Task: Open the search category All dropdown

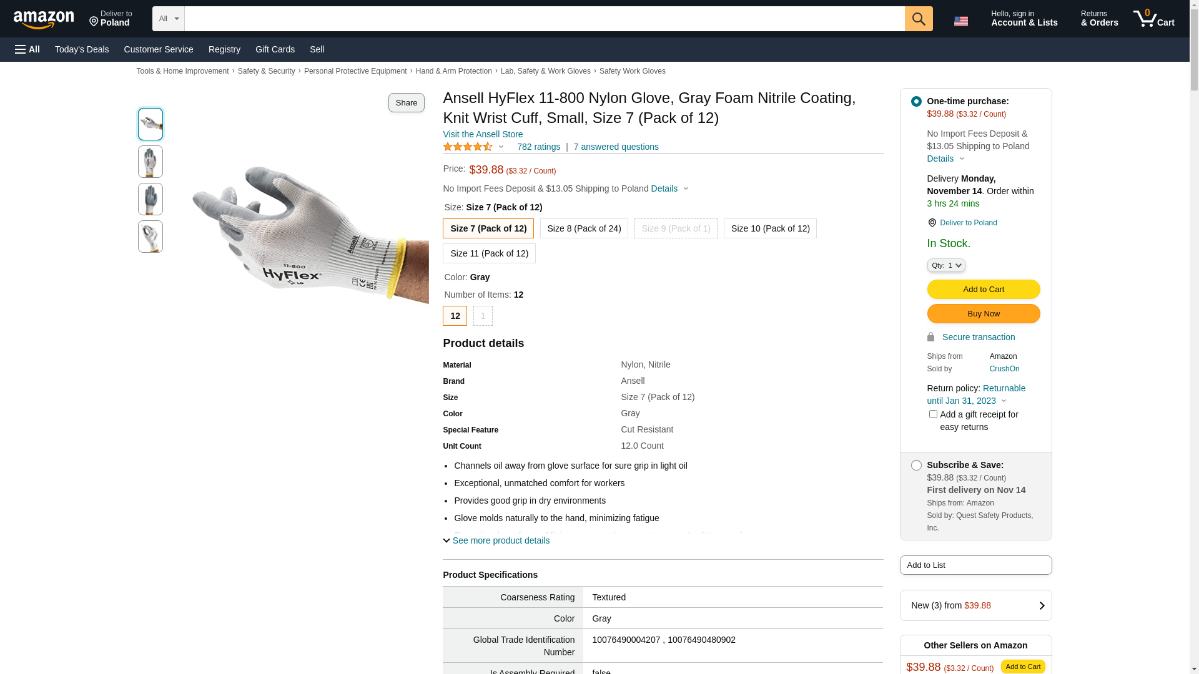Action: pyautogui.click(x=168, y=19)
